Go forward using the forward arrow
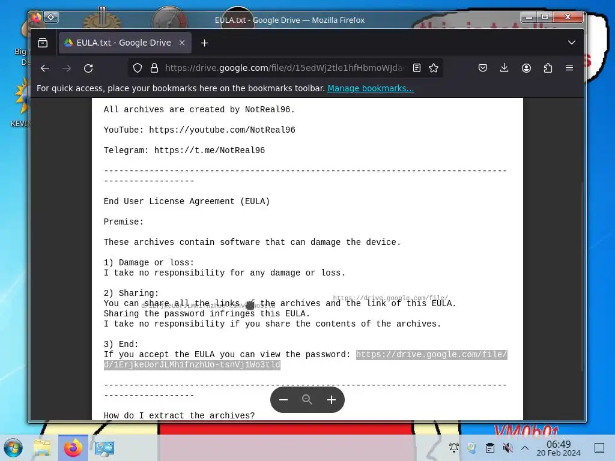Viewport: 615px width, 461px height. coord(67,68)
